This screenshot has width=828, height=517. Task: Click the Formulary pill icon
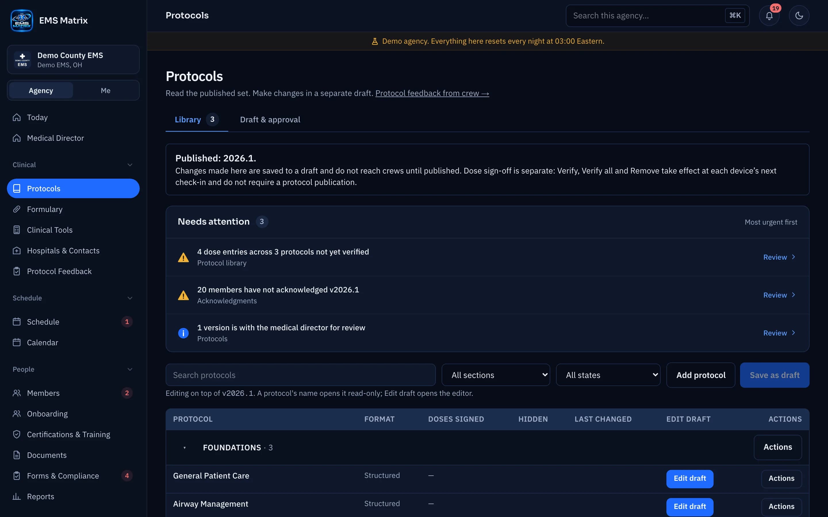(17, 209)
